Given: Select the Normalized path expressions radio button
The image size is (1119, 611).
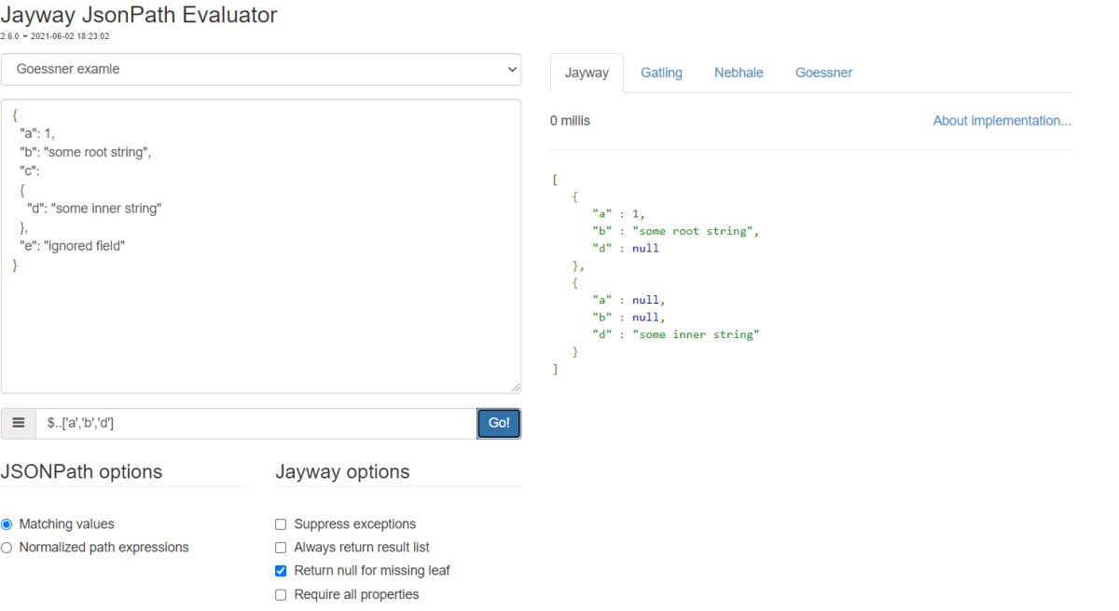Looking at the screenshot, I should point(7,548).
